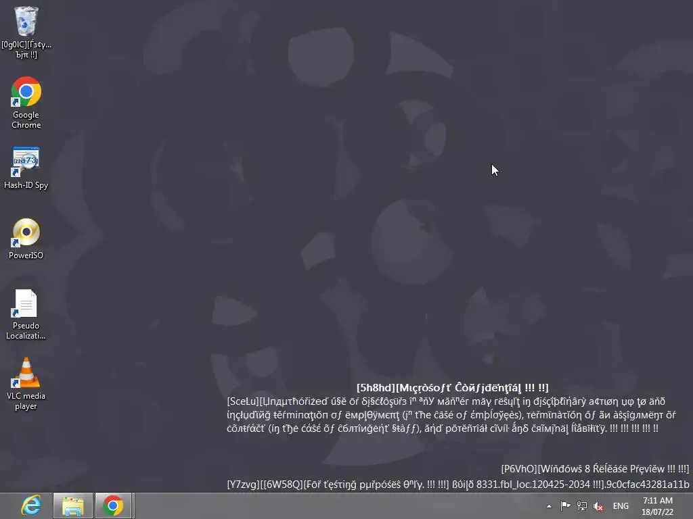Select the Google Chrome desktop shortcut
693x519 pixels.
pyautogui.click(x=26, y=103)
